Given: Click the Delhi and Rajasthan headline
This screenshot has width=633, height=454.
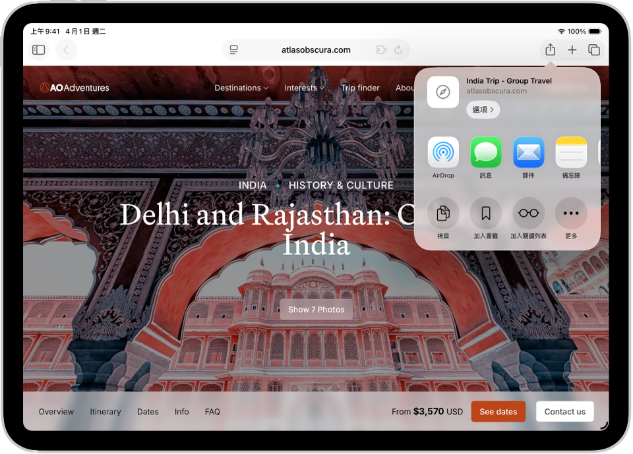Looking at the screenshot, I should click(268, 229).
